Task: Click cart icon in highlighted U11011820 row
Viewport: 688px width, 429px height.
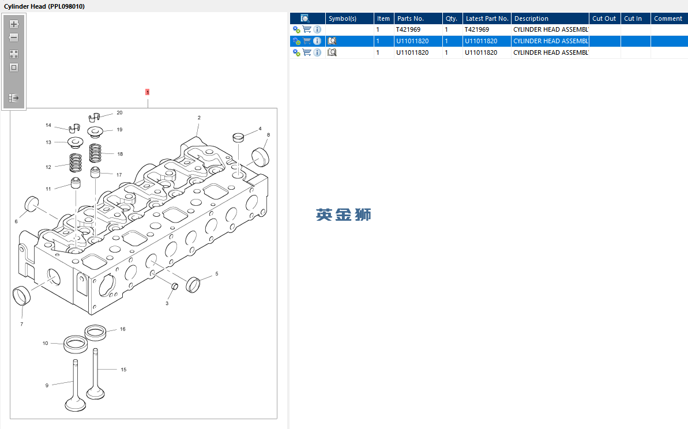Action: click(307, 41)
